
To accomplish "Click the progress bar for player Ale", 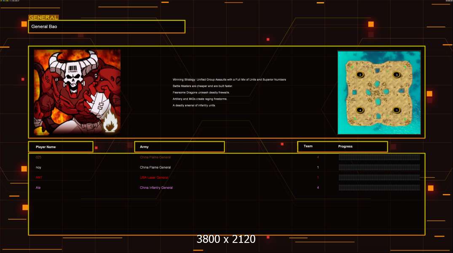I will click(x=379, y=188).
